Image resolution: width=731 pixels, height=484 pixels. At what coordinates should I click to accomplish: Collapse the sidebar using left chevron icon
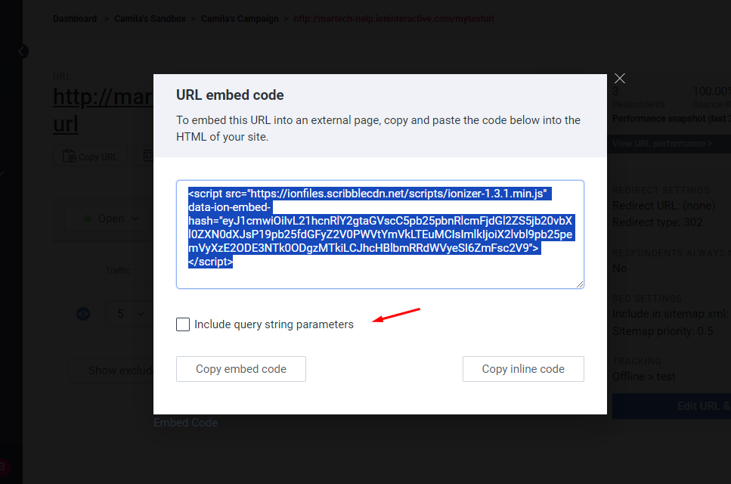coord(22,51)
